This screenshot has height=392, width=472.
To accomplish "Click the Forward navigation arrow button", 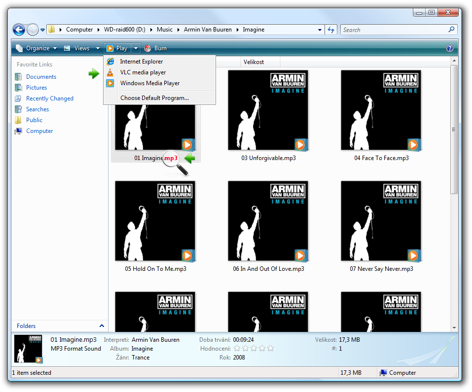I will point(33,30).
